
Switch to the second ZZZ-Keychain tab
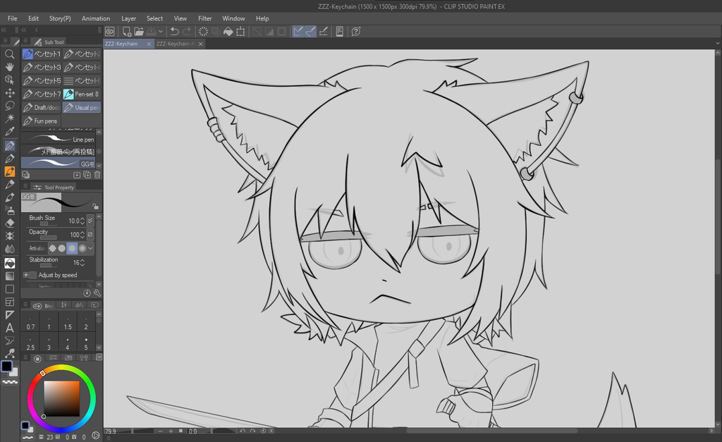click(175, 44)
